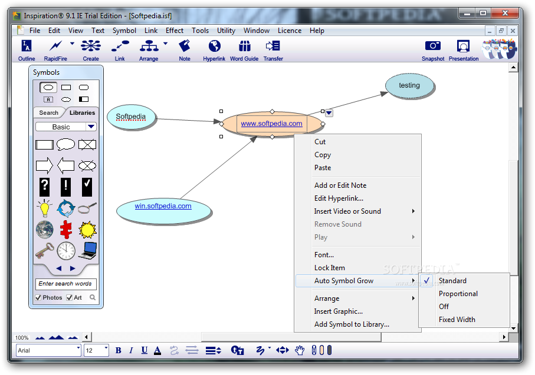
Task: Insert the red puzzle piece symbol
Action: pos(66,229)
